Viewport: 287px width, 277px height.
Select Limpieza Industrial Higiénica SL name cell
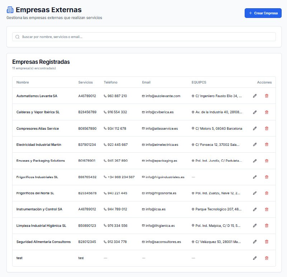click(x=41, y=225)
